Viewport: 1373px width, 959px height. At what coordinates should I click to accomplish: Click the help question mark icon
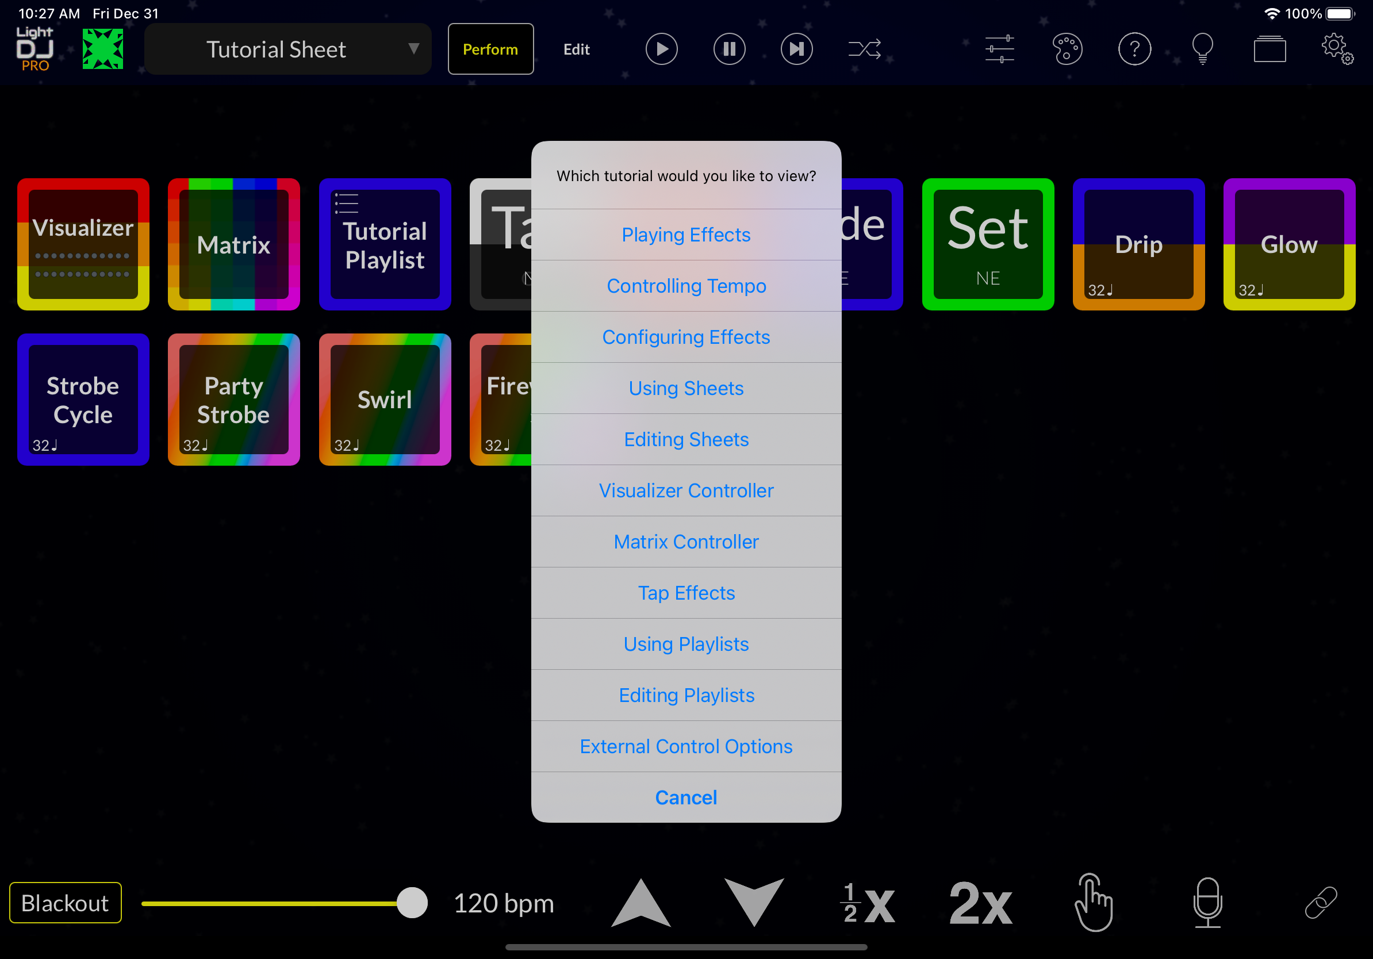pyautogui.click(x=1134, y=49)
